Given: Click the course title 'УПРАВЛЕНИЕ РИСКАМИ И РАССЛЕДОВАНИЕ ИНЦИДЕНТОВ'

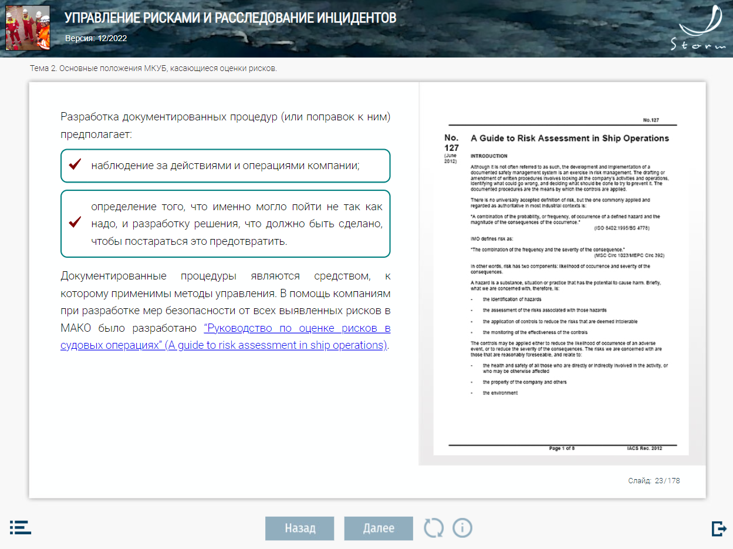Looking at the screenshot, I should click(x=230, y=18).
